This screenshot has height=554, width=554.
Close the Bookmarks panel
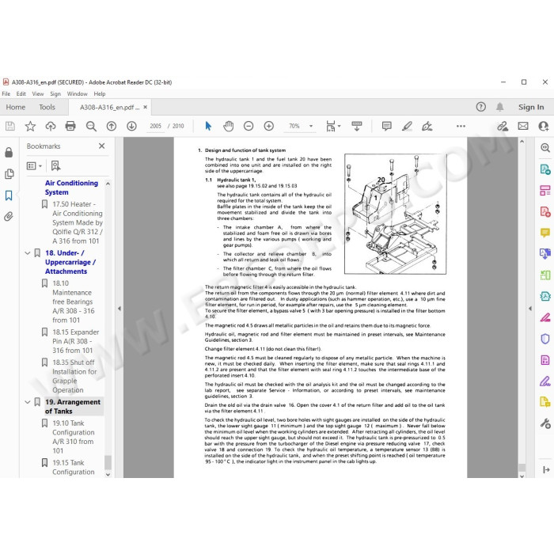coord(102,146)
